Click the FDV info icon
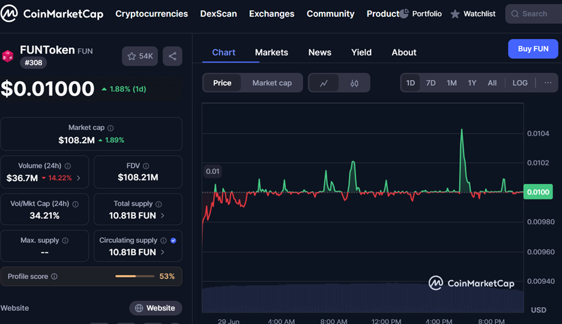This screenshot has width=562, height=324. (x=146, y=166)
